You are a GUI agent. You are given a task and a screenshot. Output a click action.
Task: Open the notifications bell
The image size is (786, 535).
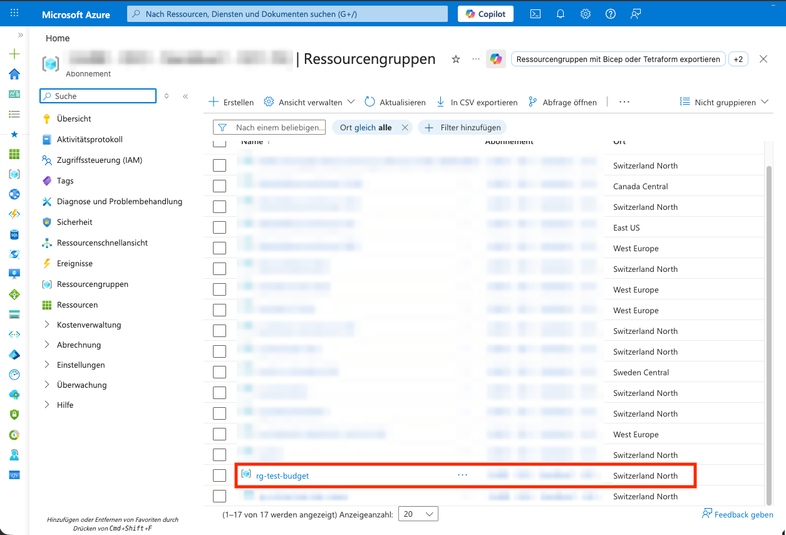(x=561, y=14)
